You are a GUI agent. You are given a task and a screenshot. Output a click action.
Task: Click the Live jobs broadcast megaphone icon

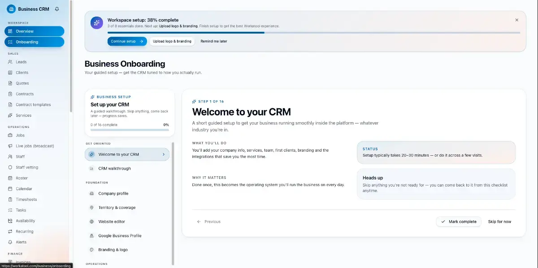pos(10,146)
